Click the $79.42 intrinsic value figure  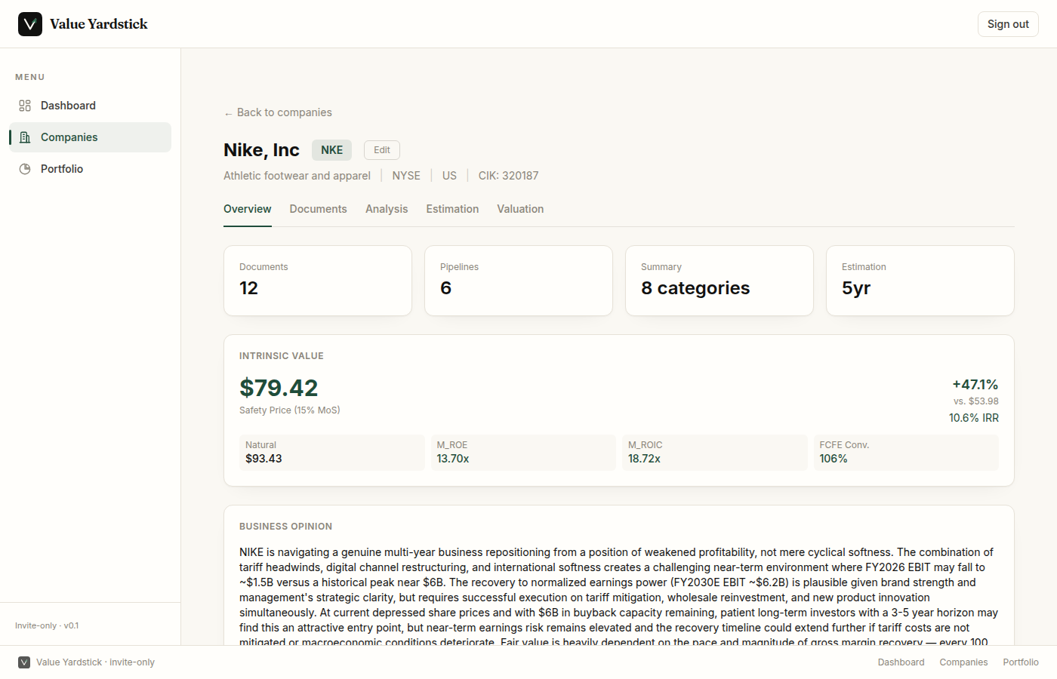279,388
